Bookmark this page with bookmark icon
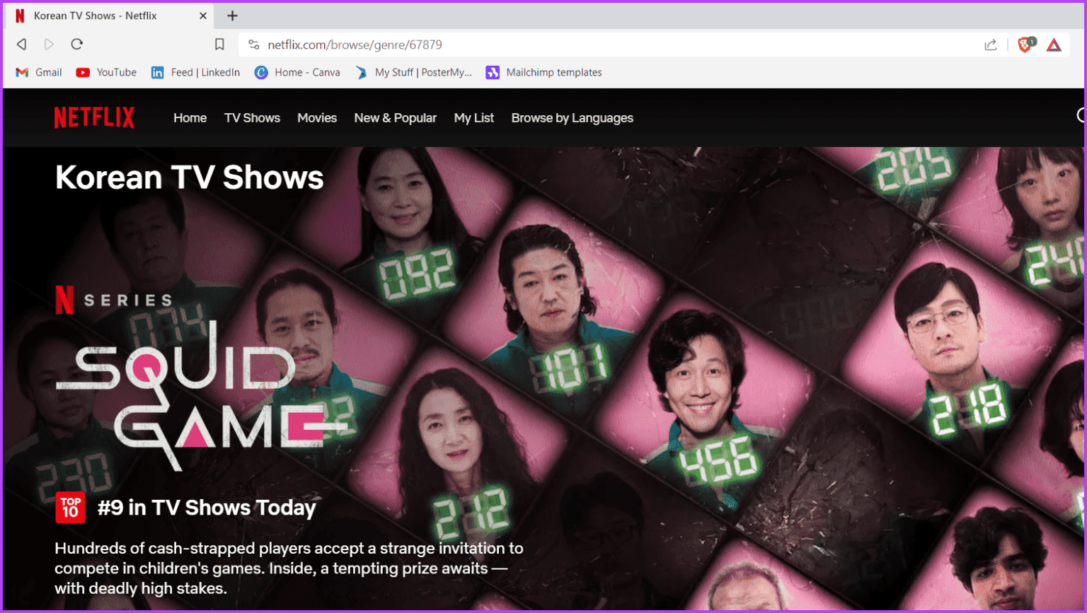This screenshot has height=613, width=1087. (x=219, y=45)
